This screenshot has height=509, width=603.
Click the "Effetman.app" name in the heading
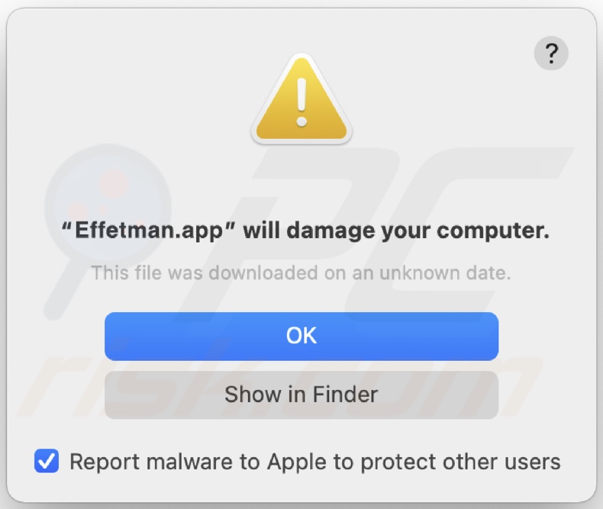tap(148, 230)
